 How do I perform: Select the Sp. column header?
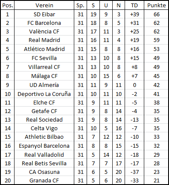coord(80,5)
